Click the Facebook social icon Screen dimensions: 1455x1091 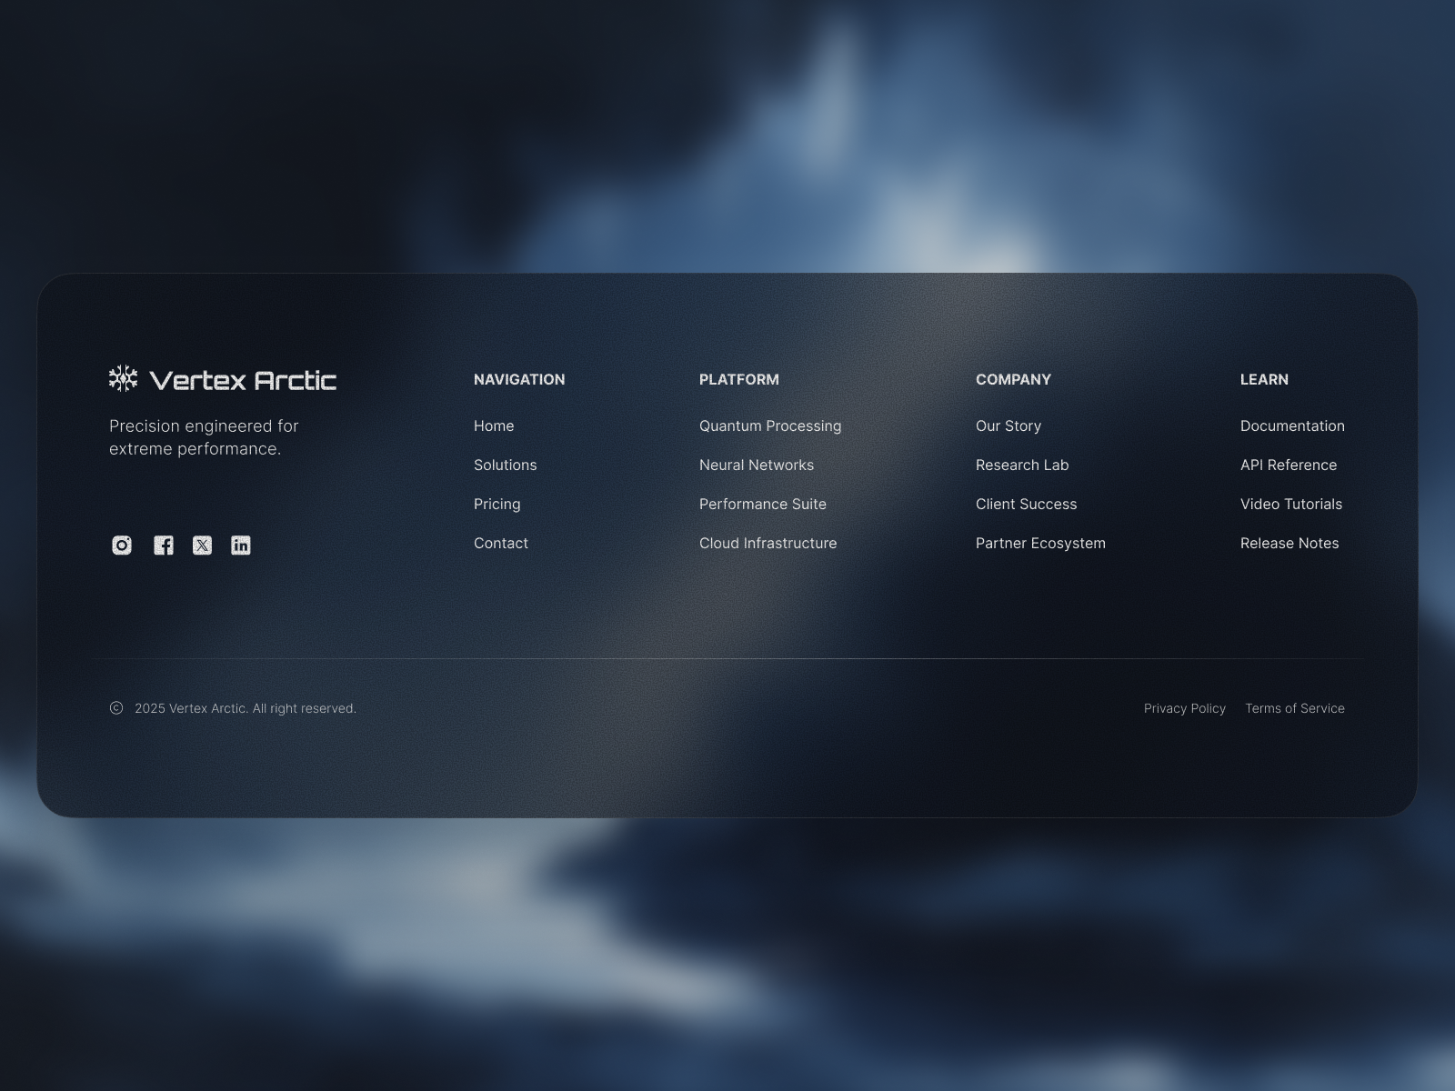[x=165, y=545]
